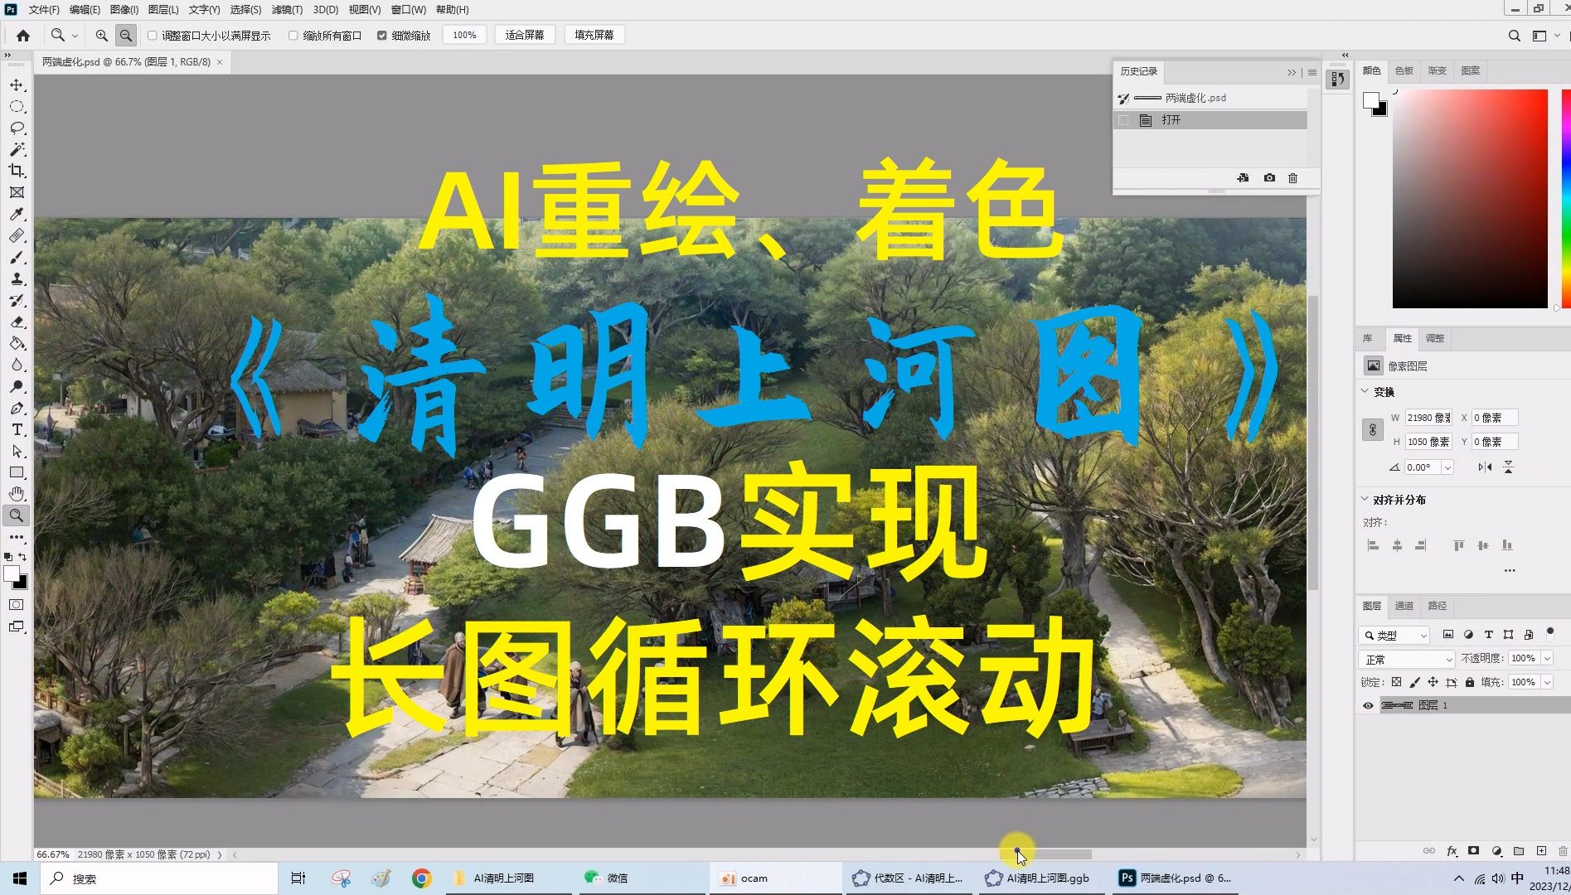
Task: Switch to the 色板 tab
Action: 1404,71
